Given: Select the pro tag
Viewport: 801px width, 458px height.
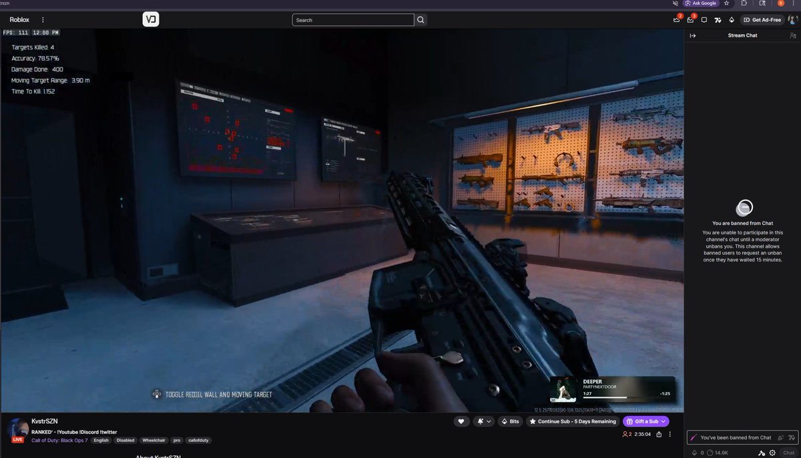Looking at the screenshot, I should click(x=177, y=440).
